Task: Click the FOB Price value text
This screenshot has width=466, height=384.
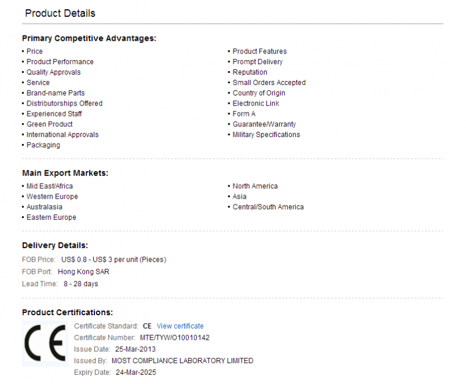Action: 114,259
